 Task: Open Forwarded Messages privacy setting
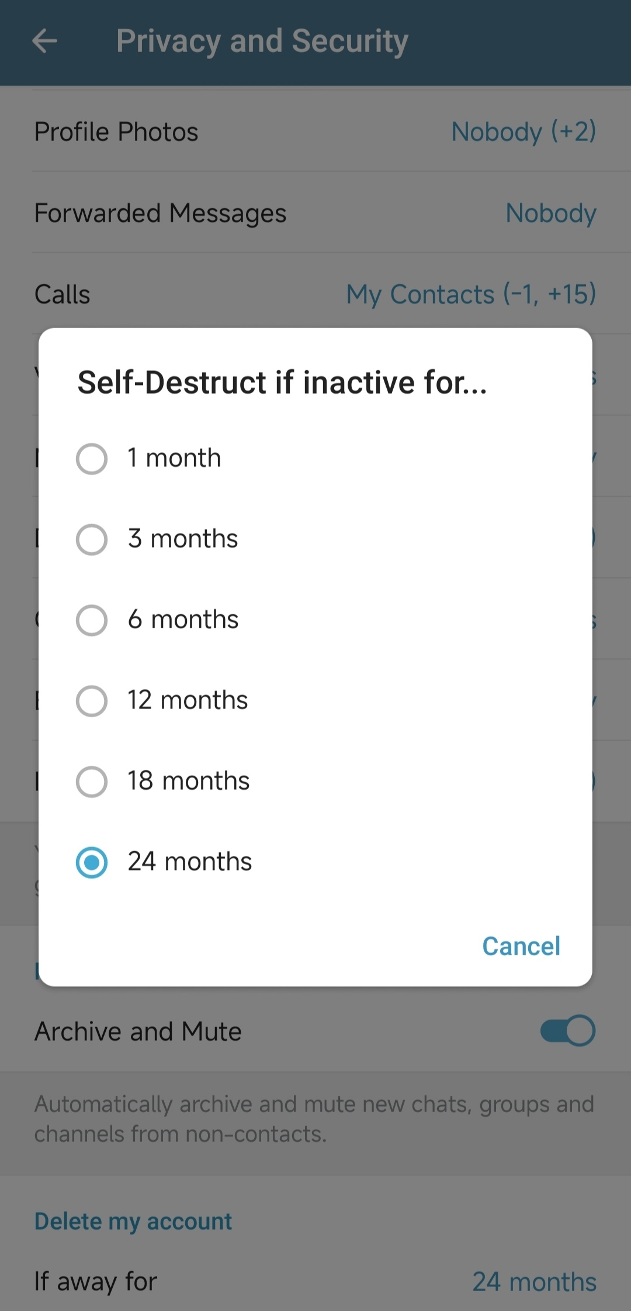click(x=160, y=213)
